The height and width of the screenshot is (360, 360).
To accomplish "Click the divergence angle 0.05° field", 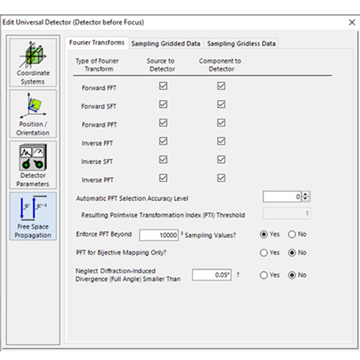I will [x=212, y=275].
